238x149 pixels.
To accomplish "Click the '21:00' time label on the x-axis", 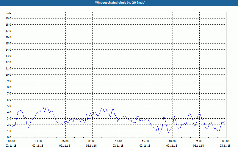I will pos(199,141).
